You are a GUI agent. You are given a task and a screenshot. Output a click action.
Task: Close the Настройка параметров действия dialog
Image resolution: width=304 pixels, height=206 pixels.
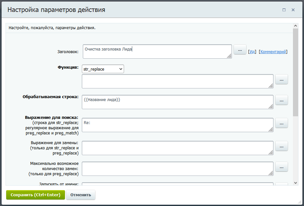click(293, 10)
